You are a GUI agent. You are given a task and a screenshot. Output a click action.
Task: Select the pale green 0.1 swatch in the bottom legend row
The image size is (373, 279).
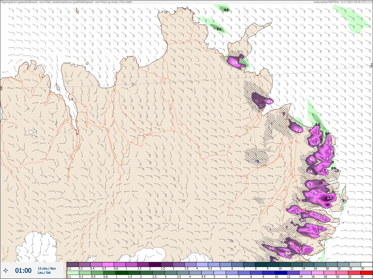[x=73, y=273]
